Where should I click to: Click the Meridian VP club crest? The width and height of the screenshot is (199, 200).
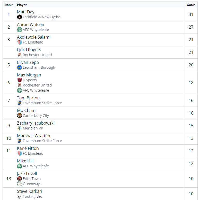coord(19,128)
